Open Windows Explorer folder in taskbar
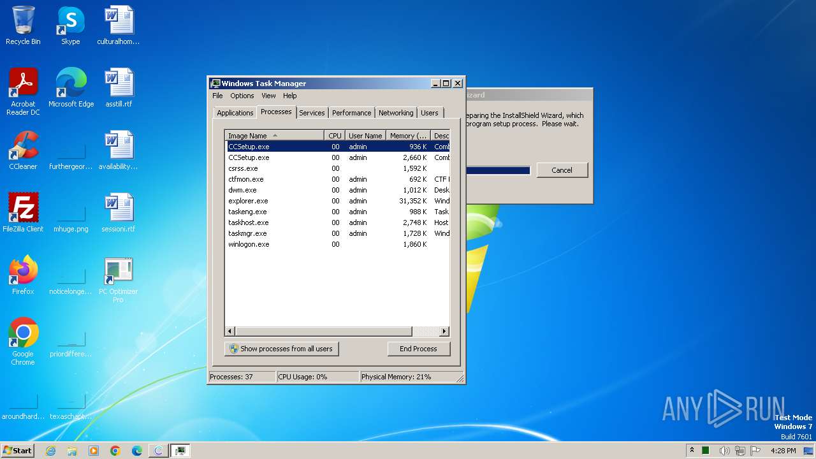The image size is (816, 459). pyautogui.click(x=72, y=451)
